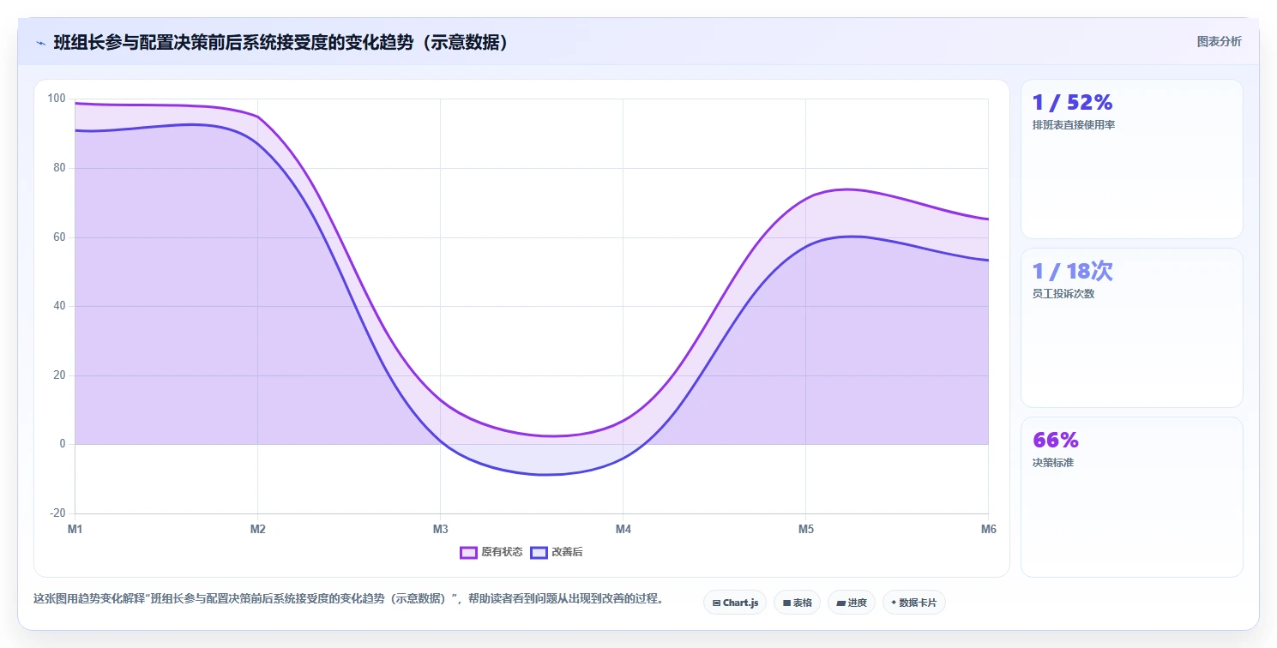1277x648 pixels.
Task: Click the chart description text below the chart
Action: [348, 599]
